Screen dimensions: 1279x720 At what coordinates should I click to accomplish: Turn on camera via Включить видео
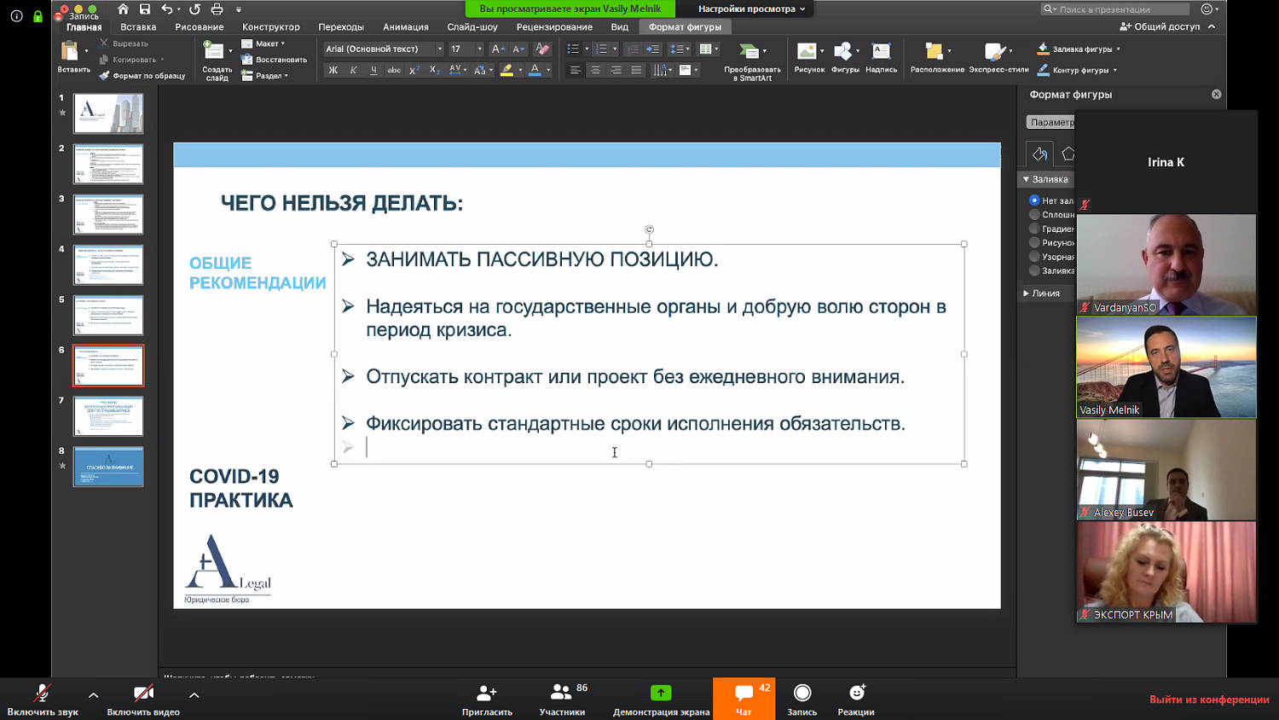(x=143, y=699)
